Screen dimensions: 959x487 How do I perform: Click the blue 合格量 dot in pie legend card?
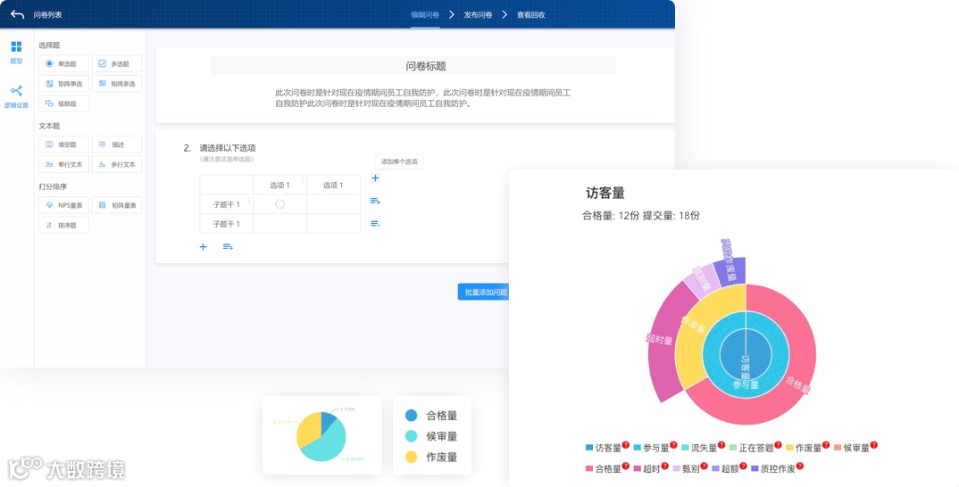(x=411, y=416)
